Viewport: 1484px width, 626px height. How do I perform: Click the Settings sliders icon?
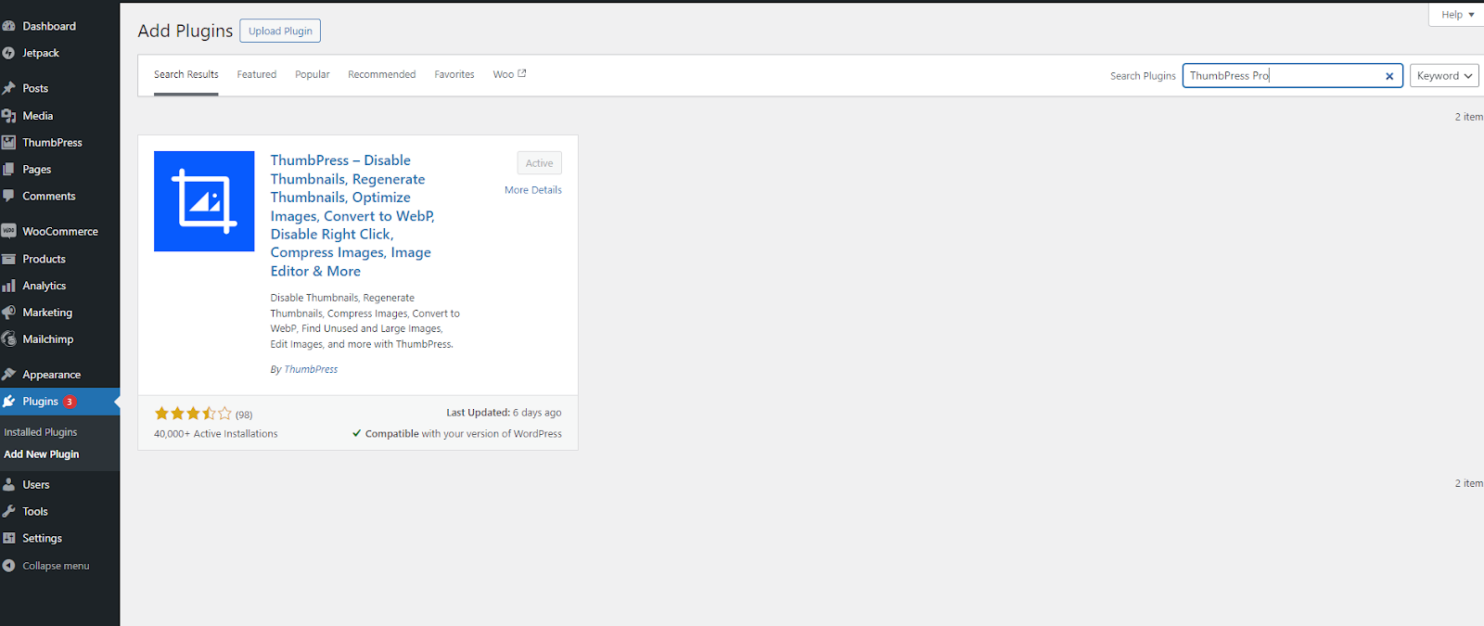click(x=8, y=539)
